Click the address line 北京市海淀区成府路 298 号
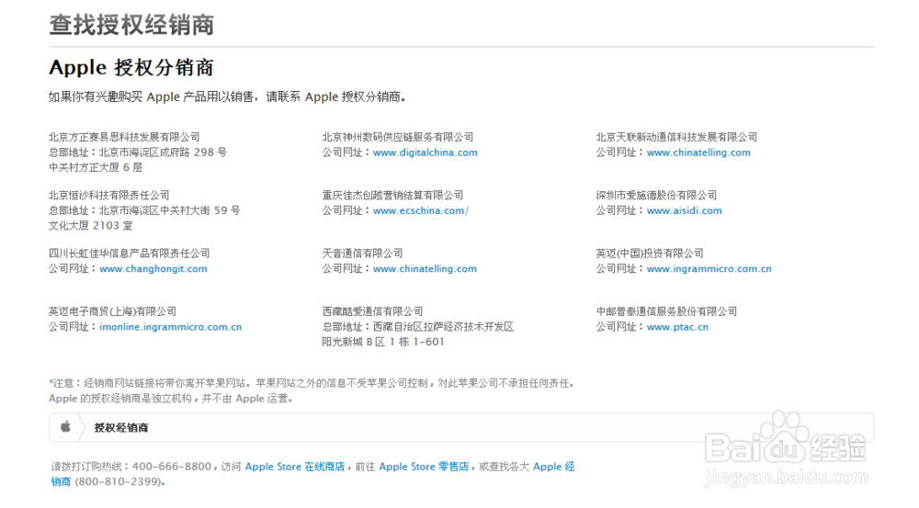Viewport: 919px width, 508px height. 163,152
